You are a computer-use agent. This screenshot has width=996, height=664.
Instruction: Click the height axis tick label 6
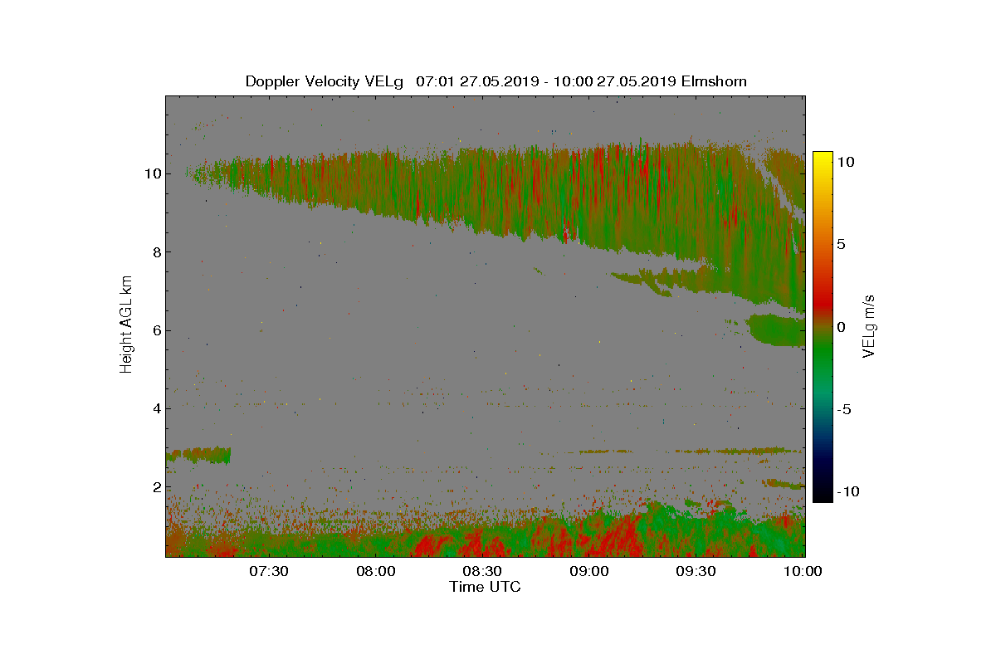[155, 330]
